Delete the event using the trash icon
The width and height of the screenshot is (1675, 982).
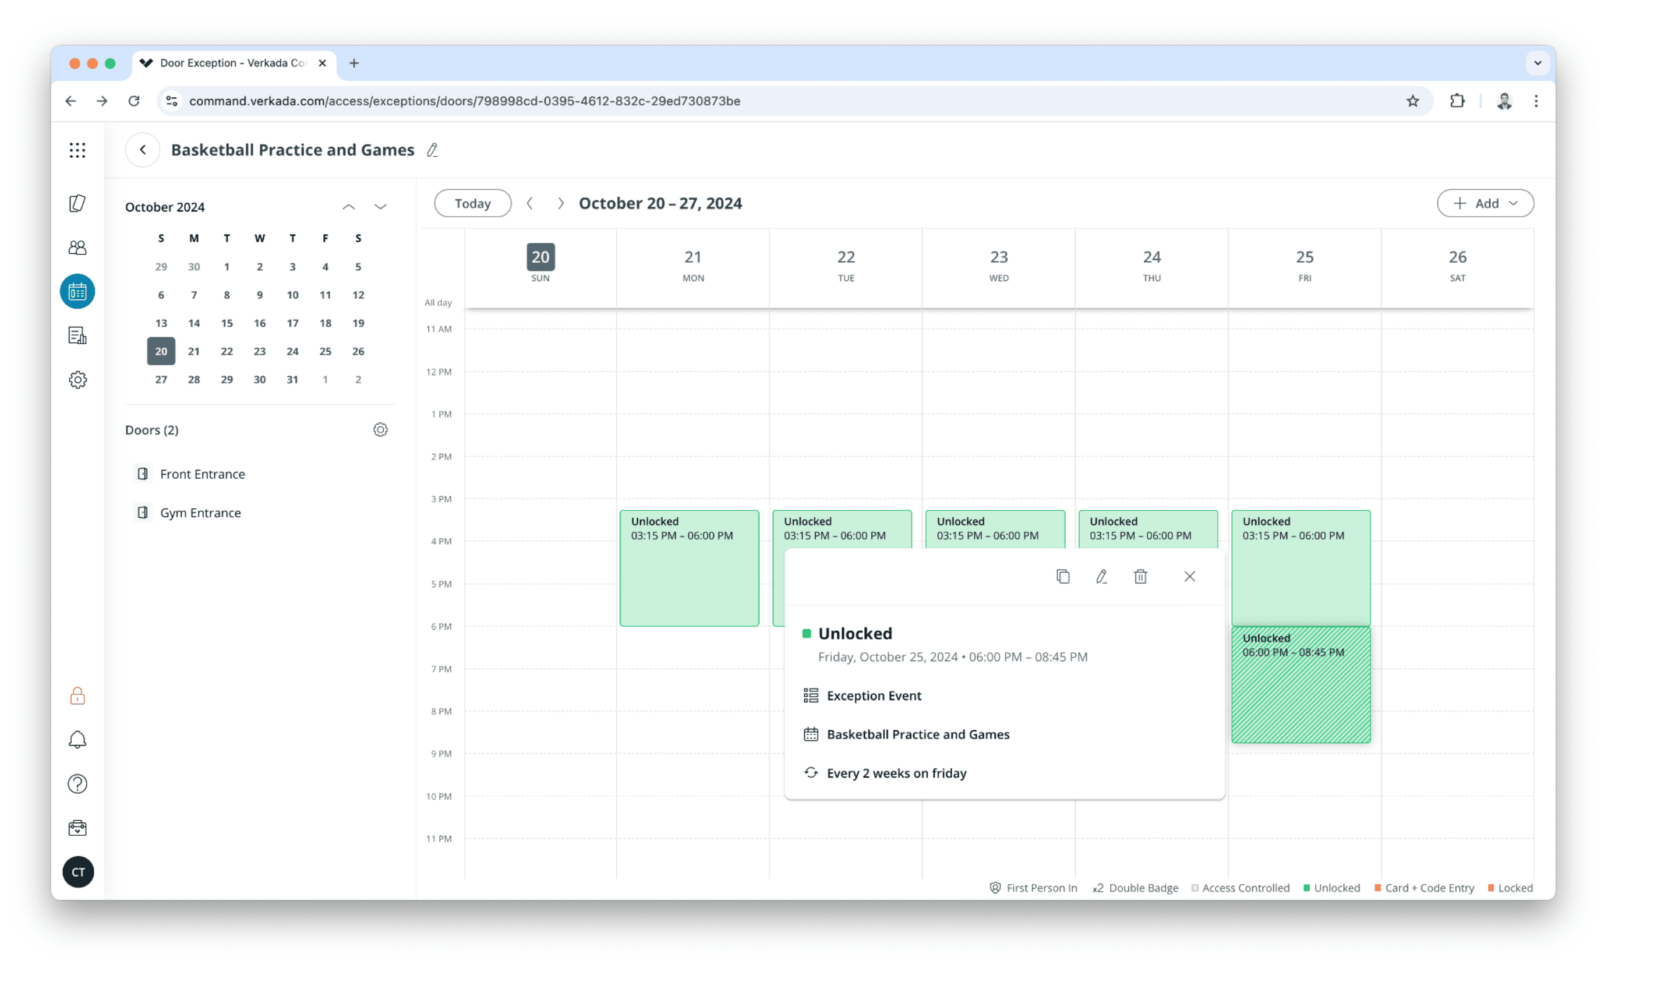tap(1140, 577)
